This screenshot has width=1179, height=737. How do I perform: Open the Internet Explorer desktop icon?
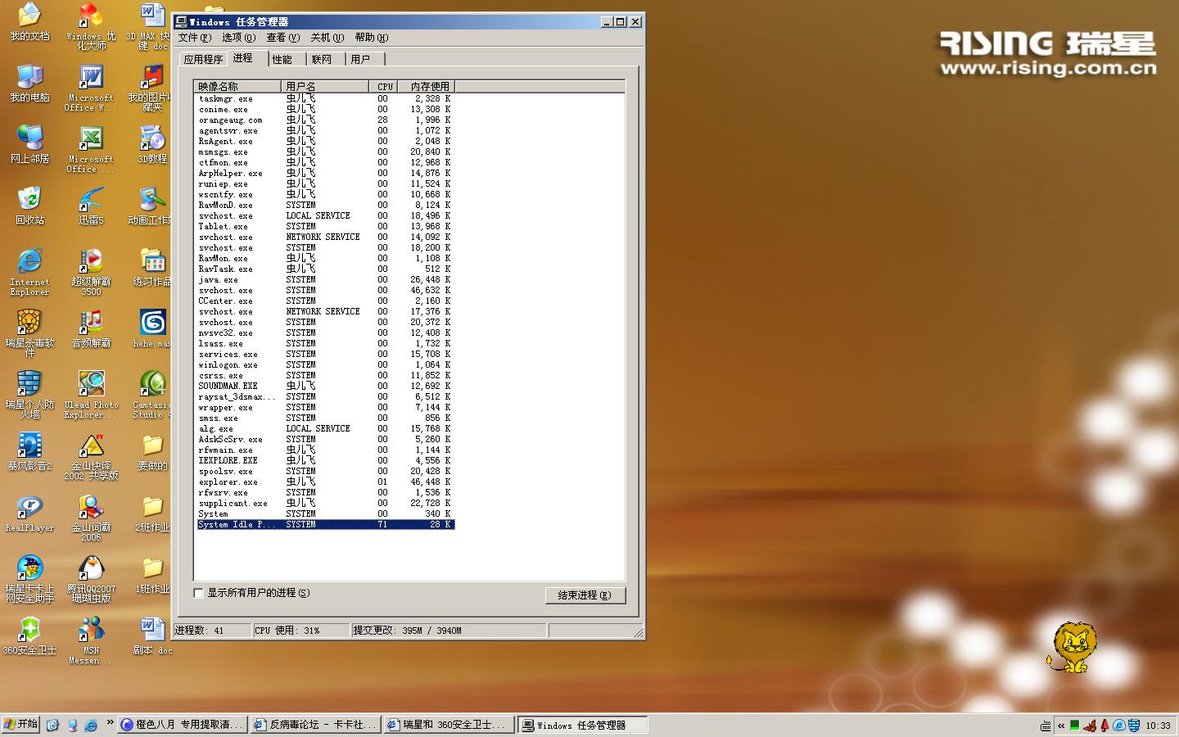click(x=29, y=263)
